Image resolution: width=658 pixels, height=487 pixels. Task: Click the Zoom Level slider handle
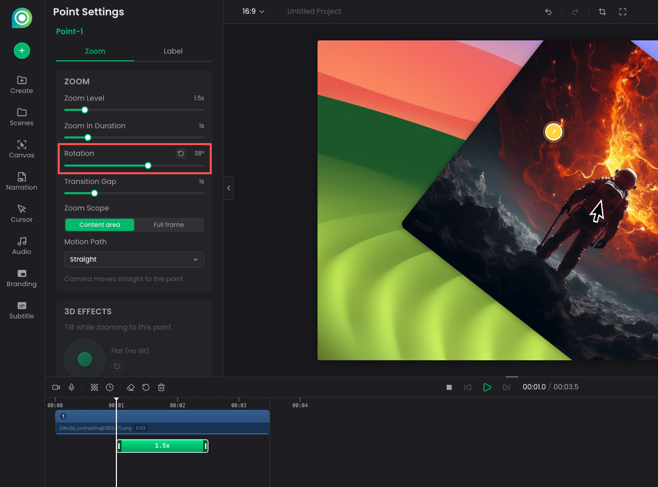pyautogui.click(x=85, y=110)
